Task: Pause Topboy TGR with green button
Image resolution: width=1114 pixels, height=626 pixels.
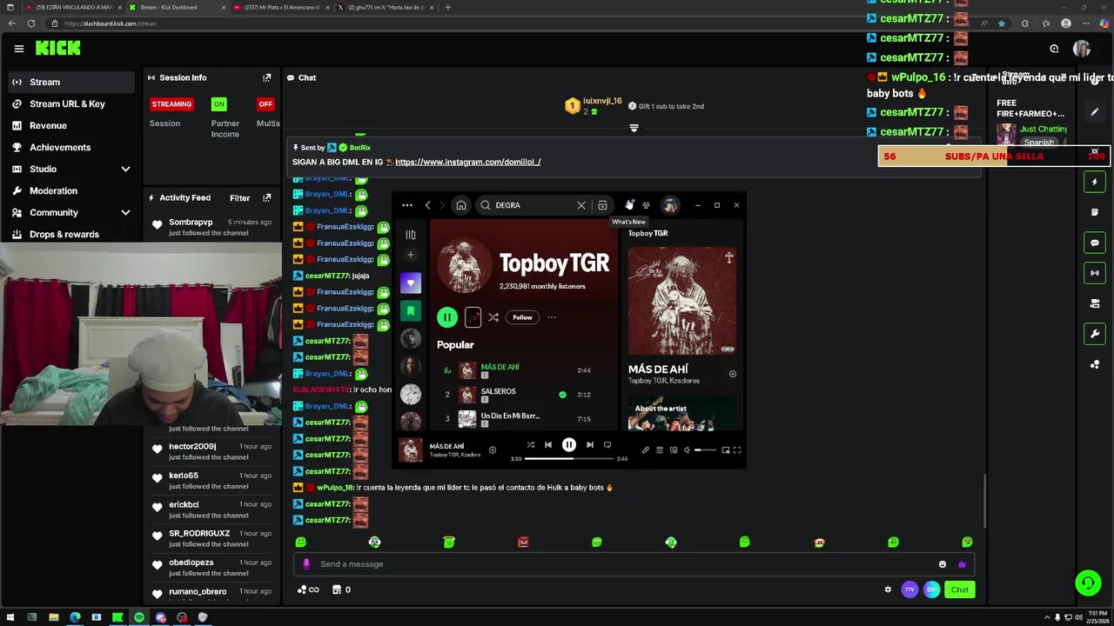Action: (x=446, y=317)
